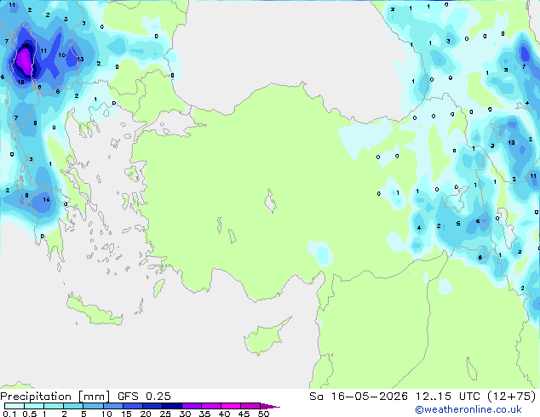The width and height of the screenshot is (540, 417).
Task: Click the "16-05-2026" date text
Action: 369,397
